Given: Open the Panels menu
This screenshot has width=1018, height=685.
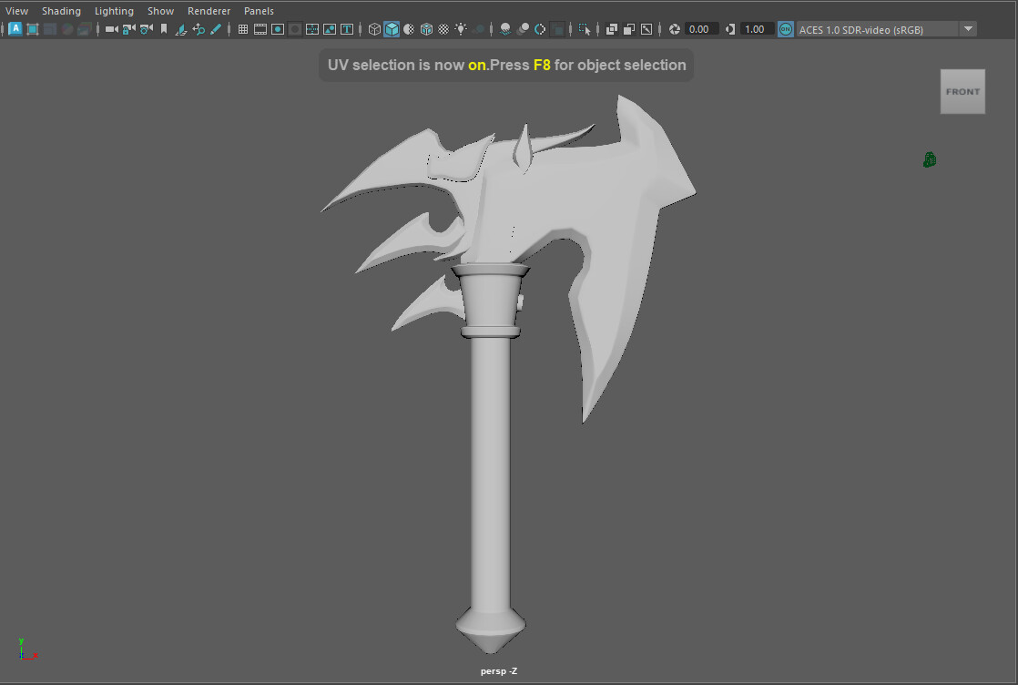Looking at the screenshot, I should click(259, 11).
